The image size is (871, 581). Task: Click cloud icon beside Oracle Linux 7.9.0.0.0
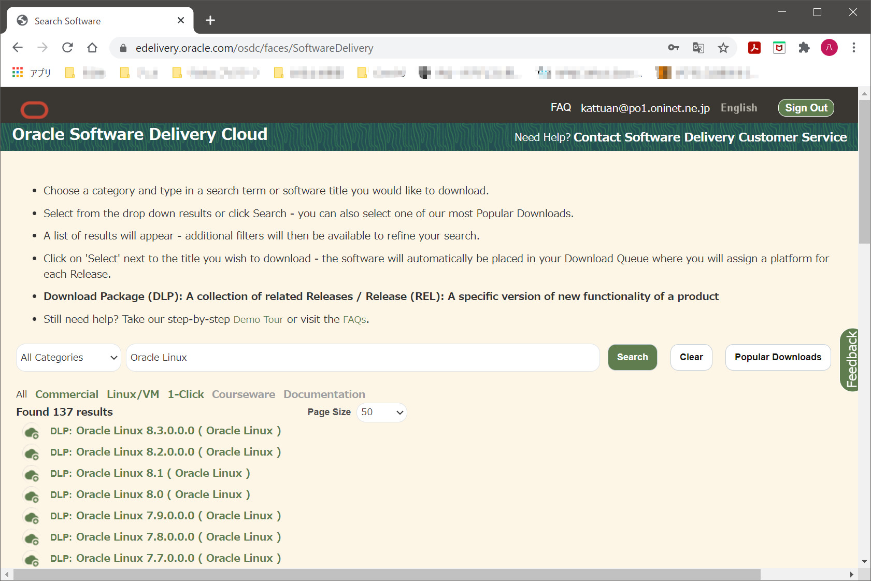tap(32, 517)
